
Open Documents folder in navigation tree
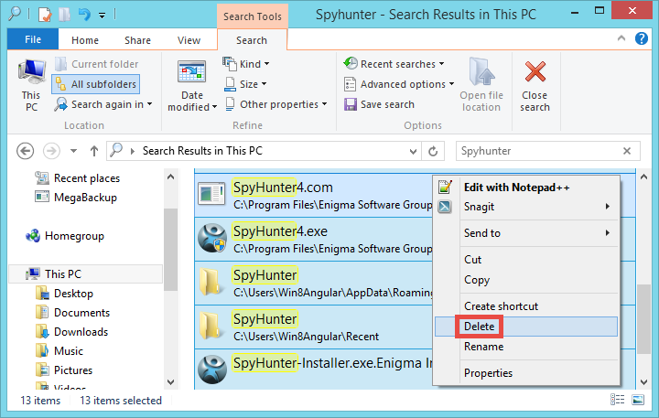(72, 313)
